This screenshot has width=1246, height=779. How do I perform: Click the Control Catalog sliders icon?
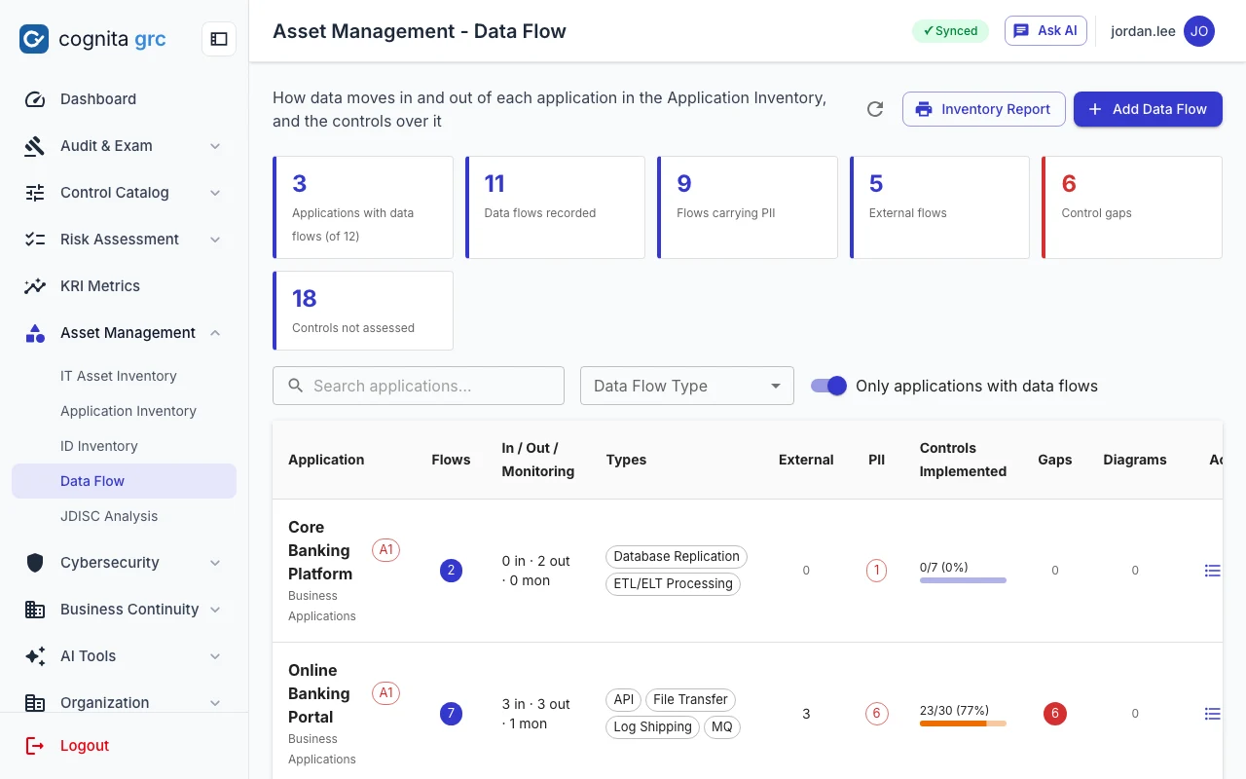pyautogui.click(x=35, y=193)
